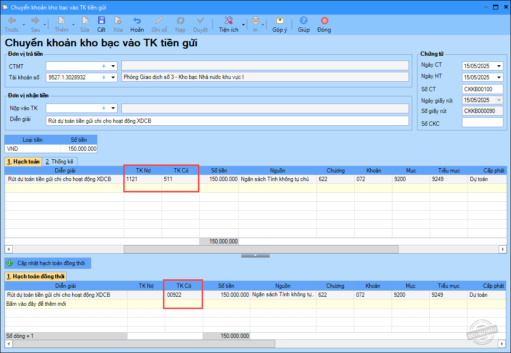Open the Nộp vào TK dropdown arrow

(x=113, y=108)
